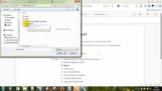Open the search engine selector dropdown
162x91 pixels.
click(121, 6)
